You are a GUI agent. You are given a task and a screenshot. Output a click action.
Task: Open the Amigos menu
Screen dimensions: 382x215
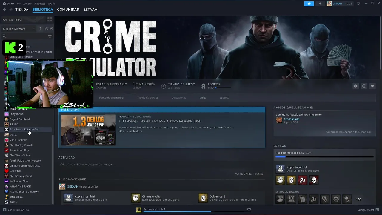27,4
